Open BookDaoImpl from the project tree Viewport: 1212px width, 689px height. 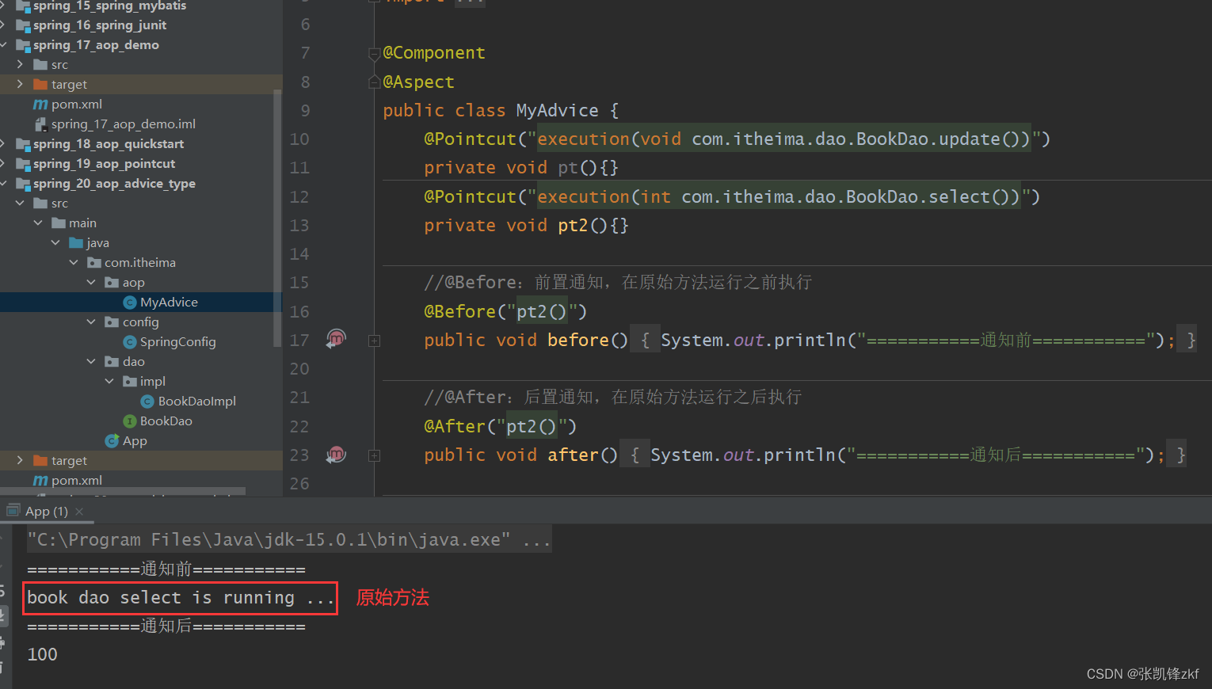tap(197, 402)
